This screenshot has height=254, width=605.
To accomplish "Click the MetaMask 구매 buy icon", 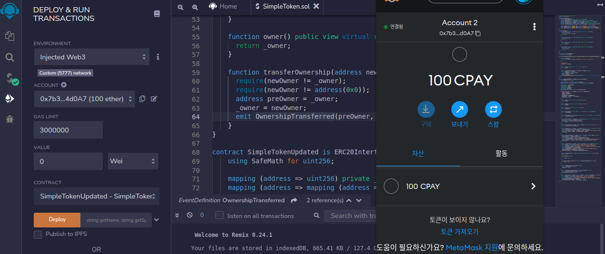I will pyautogui.click(x=426, y=110).
